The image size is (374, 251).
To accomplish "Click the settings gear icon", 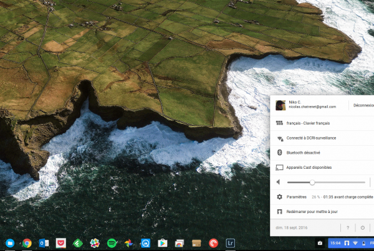I will (279, 197).
